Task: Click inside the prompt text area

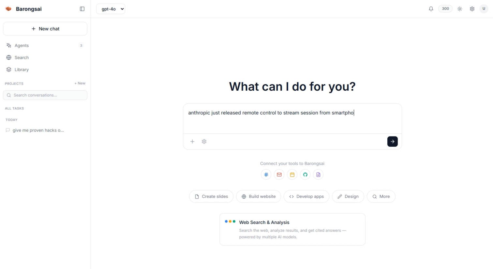Action: pyautogui.click(x=292, y=119)
